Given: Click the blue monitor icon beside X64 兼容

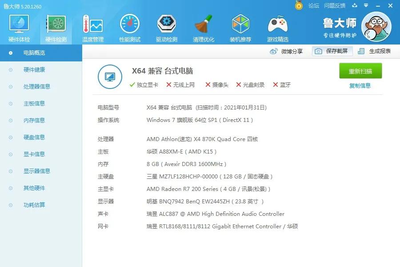Looking at the screenshot, I should click(110, 77).
